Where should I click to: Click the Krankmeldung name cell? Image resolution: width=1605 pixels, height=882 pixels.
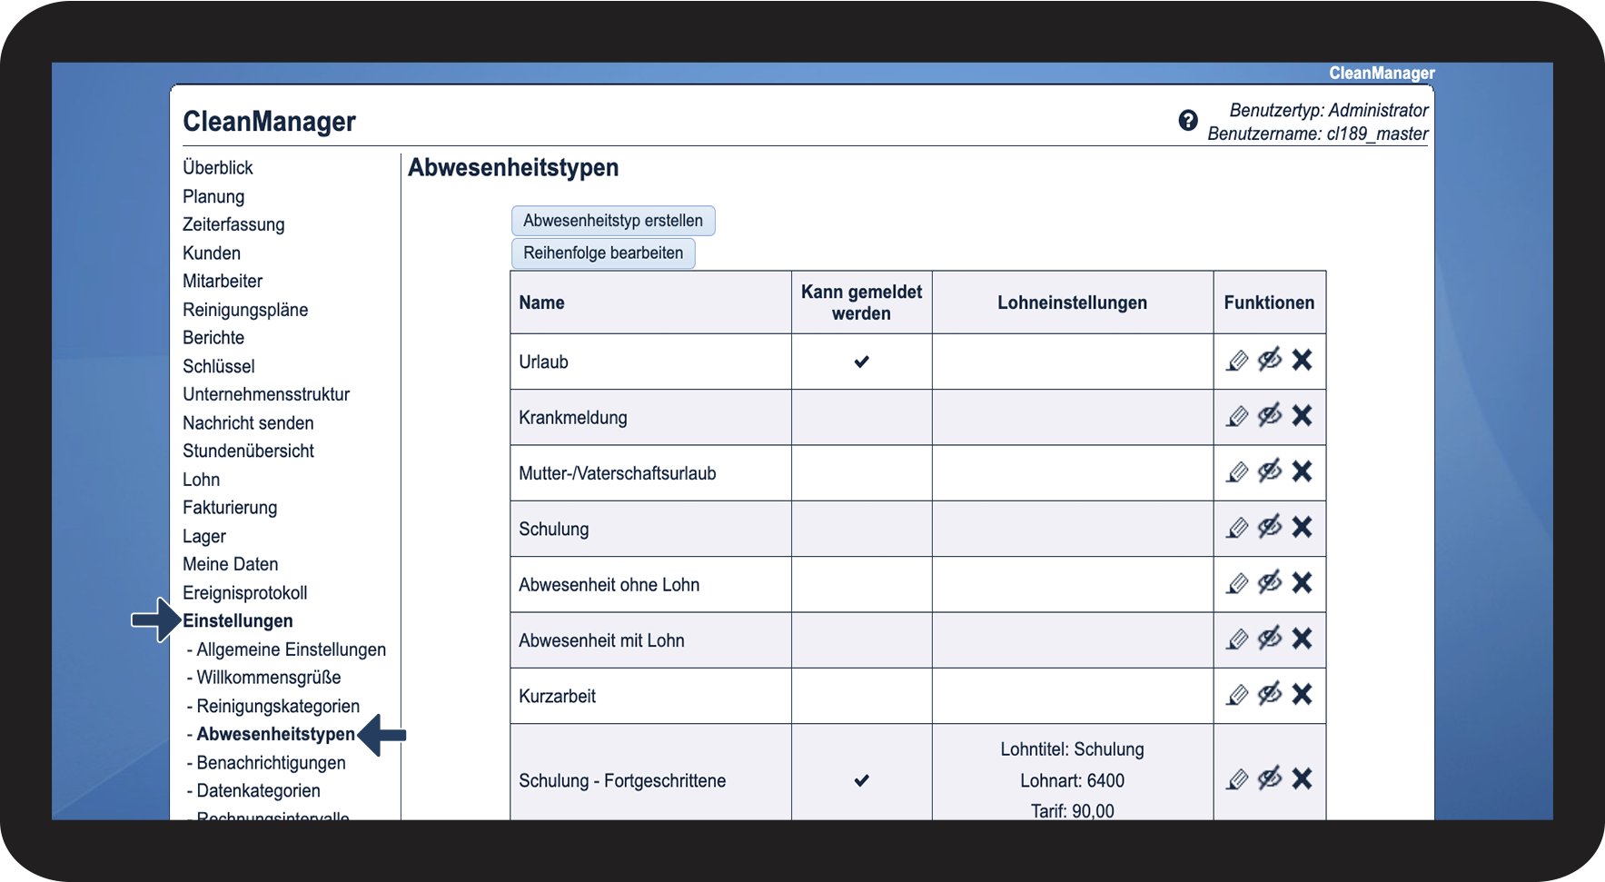[x=650, y=418]
